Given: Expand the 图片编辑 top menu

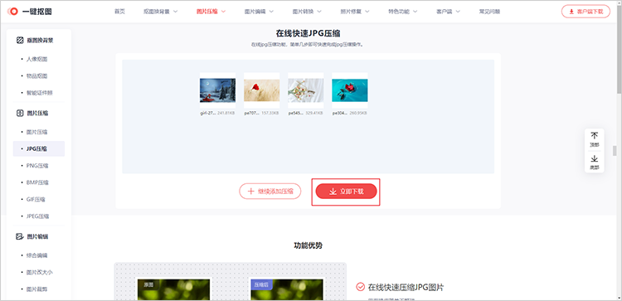Looking at the screenshot, I should click(x=259, y=12).
